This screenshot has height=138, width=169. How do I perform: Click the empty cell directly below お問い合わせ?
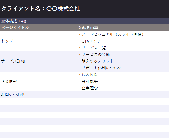click(38, 102)
